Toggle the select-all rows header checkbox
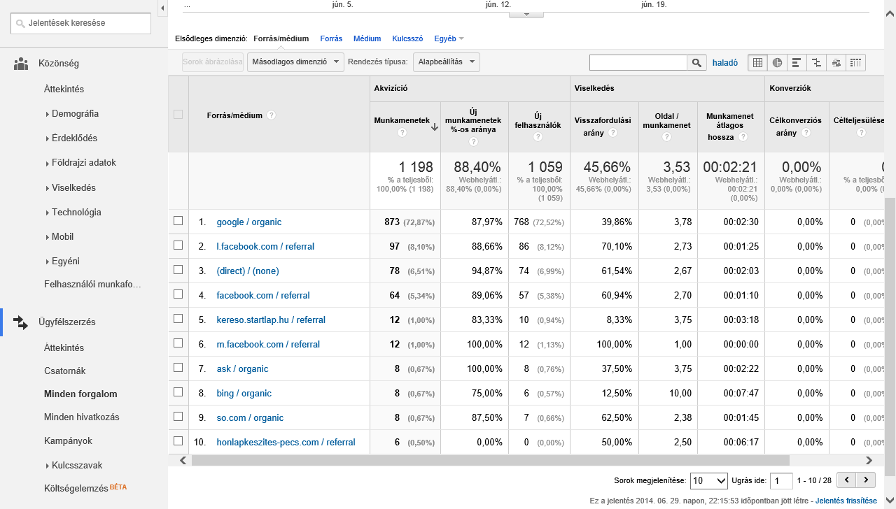Screen dimensions: 896x509 click(x=178, y=115)
